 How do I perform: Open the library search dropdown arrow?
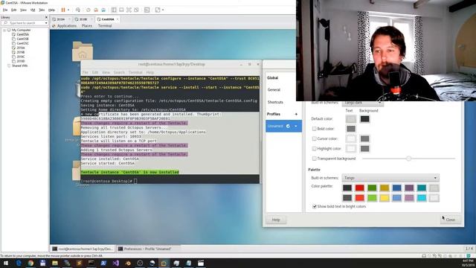46,23
